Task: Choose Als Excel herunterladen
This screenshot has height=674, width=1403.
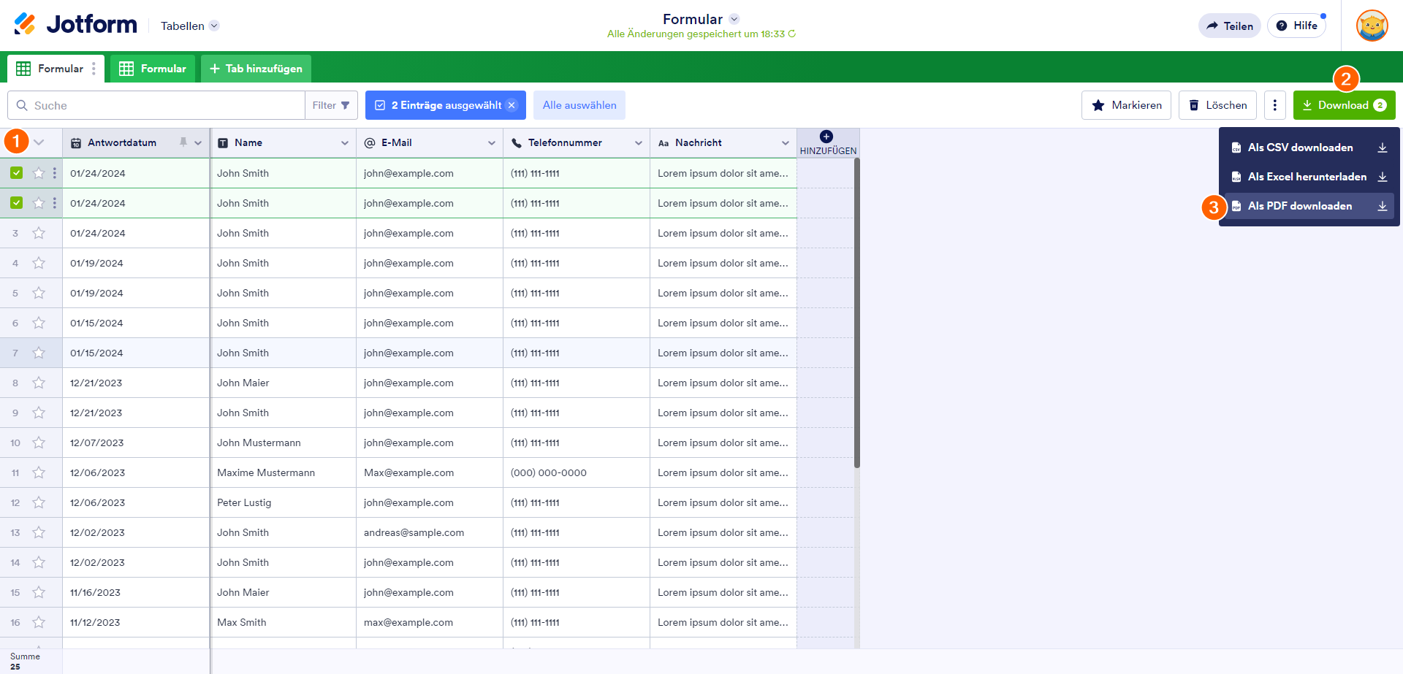Action: pos(1309,177)
